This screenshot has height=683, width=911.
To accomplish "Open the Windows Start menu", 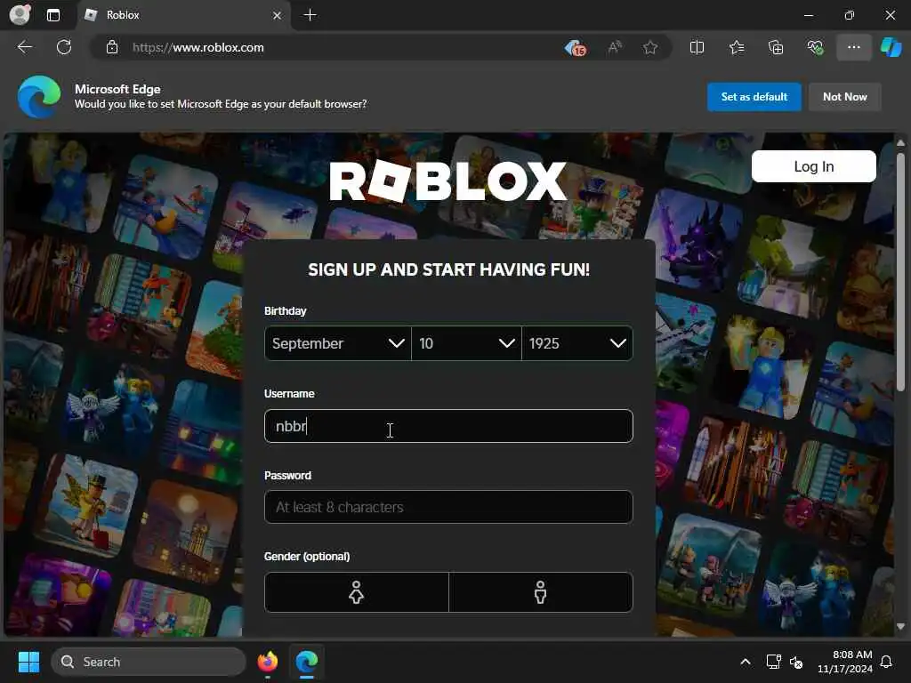I will click(x=28, y=662).
